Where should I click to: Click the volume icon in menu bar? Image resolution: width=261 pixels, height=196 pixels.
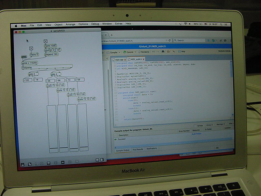190,24
